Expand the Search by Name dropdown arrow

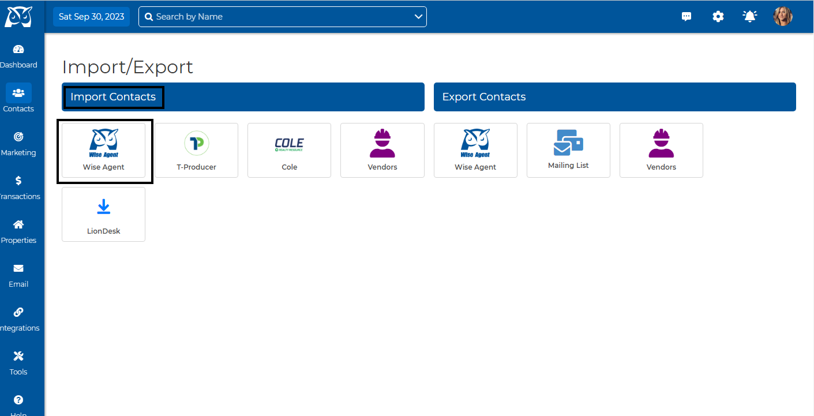(x=419, y=17)
